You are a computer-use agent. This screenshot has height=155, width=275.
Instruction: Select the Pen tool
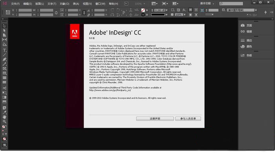click(4, 59)
